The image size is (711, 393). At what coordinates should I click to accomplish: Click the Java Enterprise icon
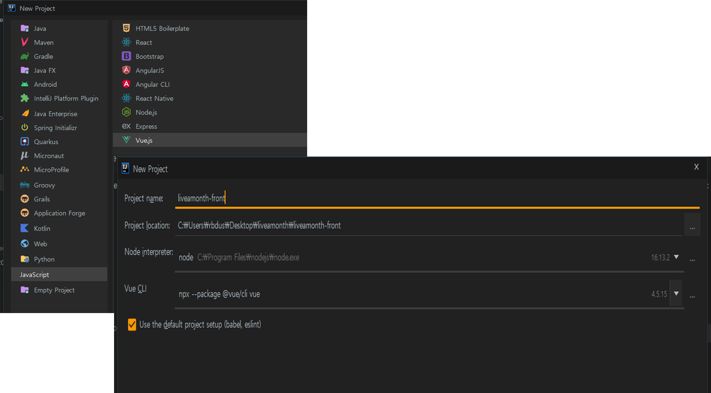[x=25, y=114]
